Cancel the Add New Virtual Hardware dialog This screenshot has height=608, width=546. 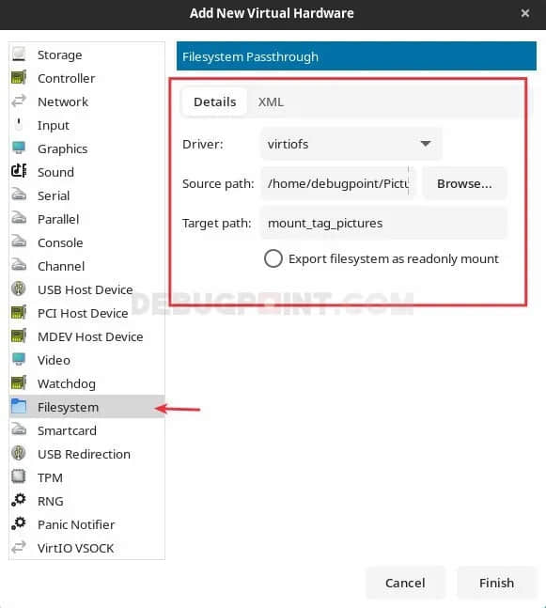(405, 583)
